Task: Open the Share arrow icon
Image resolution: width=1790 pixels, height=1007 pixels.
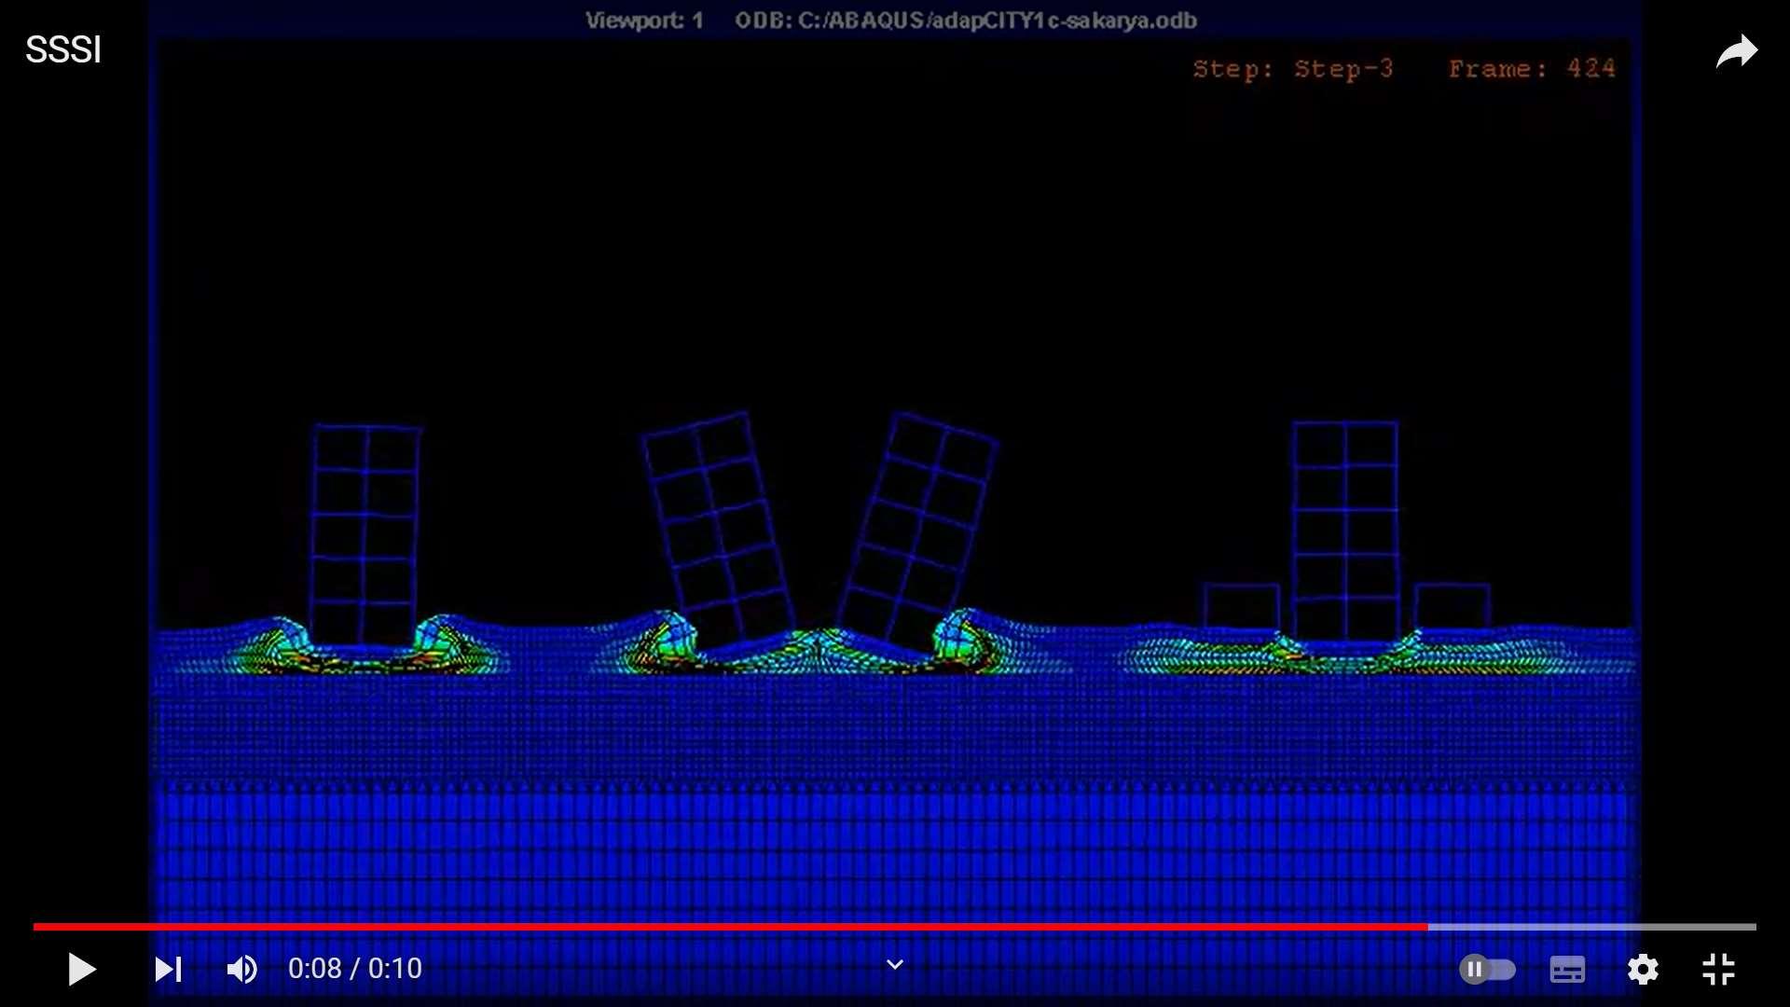Action: pos(1737,51)
